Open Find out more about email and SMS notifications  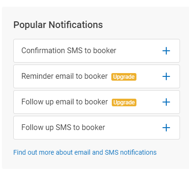[x=85, y=152]
